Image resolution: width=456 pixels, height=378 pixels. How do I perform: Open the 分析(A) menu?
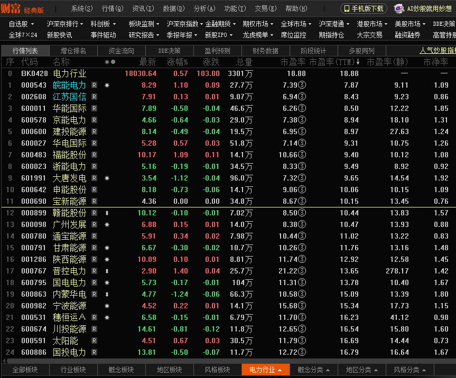click(x=204, y=9)
